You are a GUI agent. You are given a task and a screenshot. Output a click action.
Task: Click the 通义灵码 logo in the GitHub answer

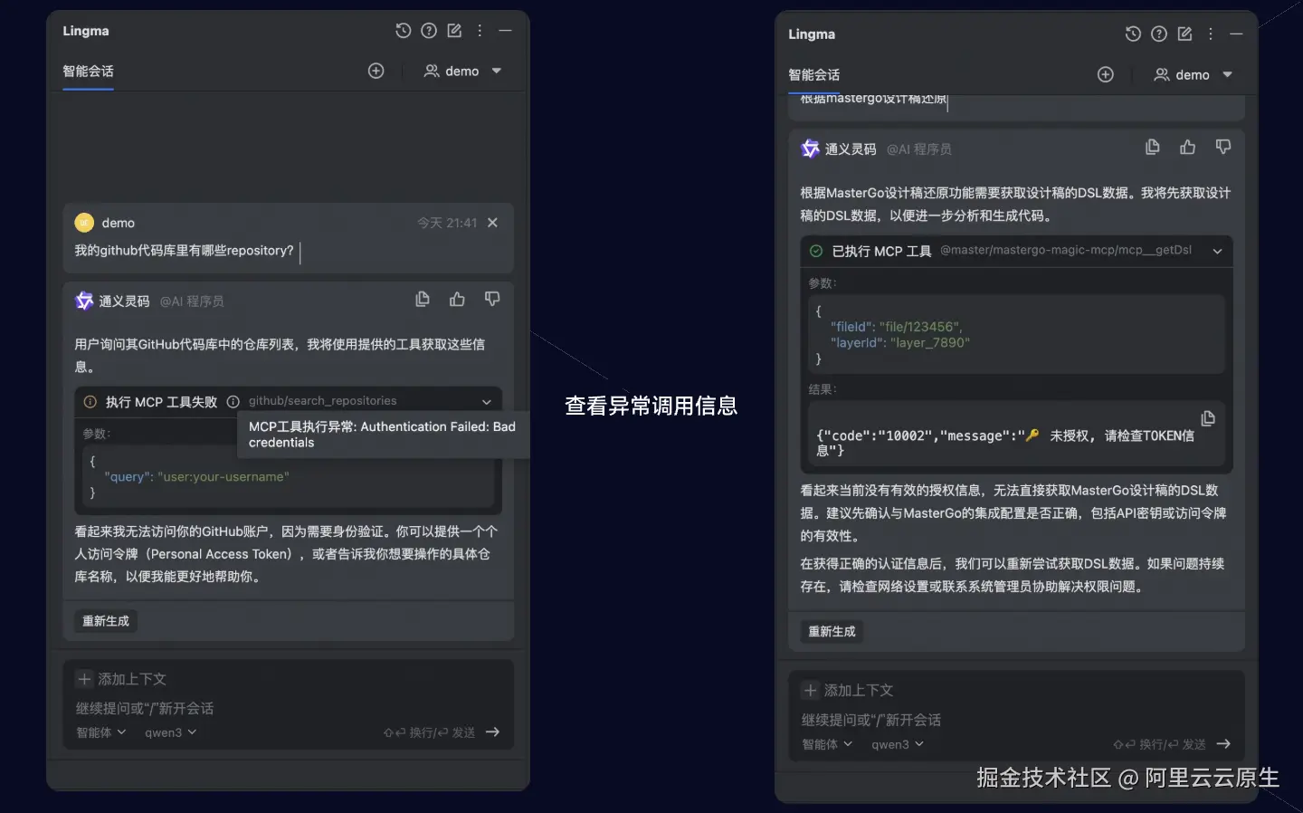[x=84, y=301]
